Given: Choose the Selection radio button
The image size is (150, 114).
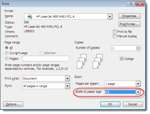Looking at the screenshot, I should tap(41, 53).
